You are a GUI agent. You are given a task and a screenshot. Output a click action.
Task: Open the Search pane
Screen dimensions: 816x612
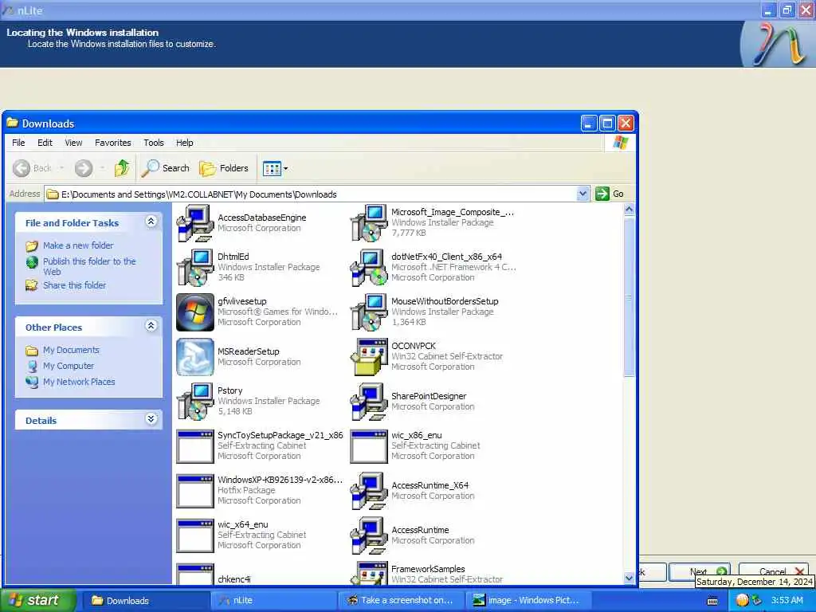click(166, 168)
